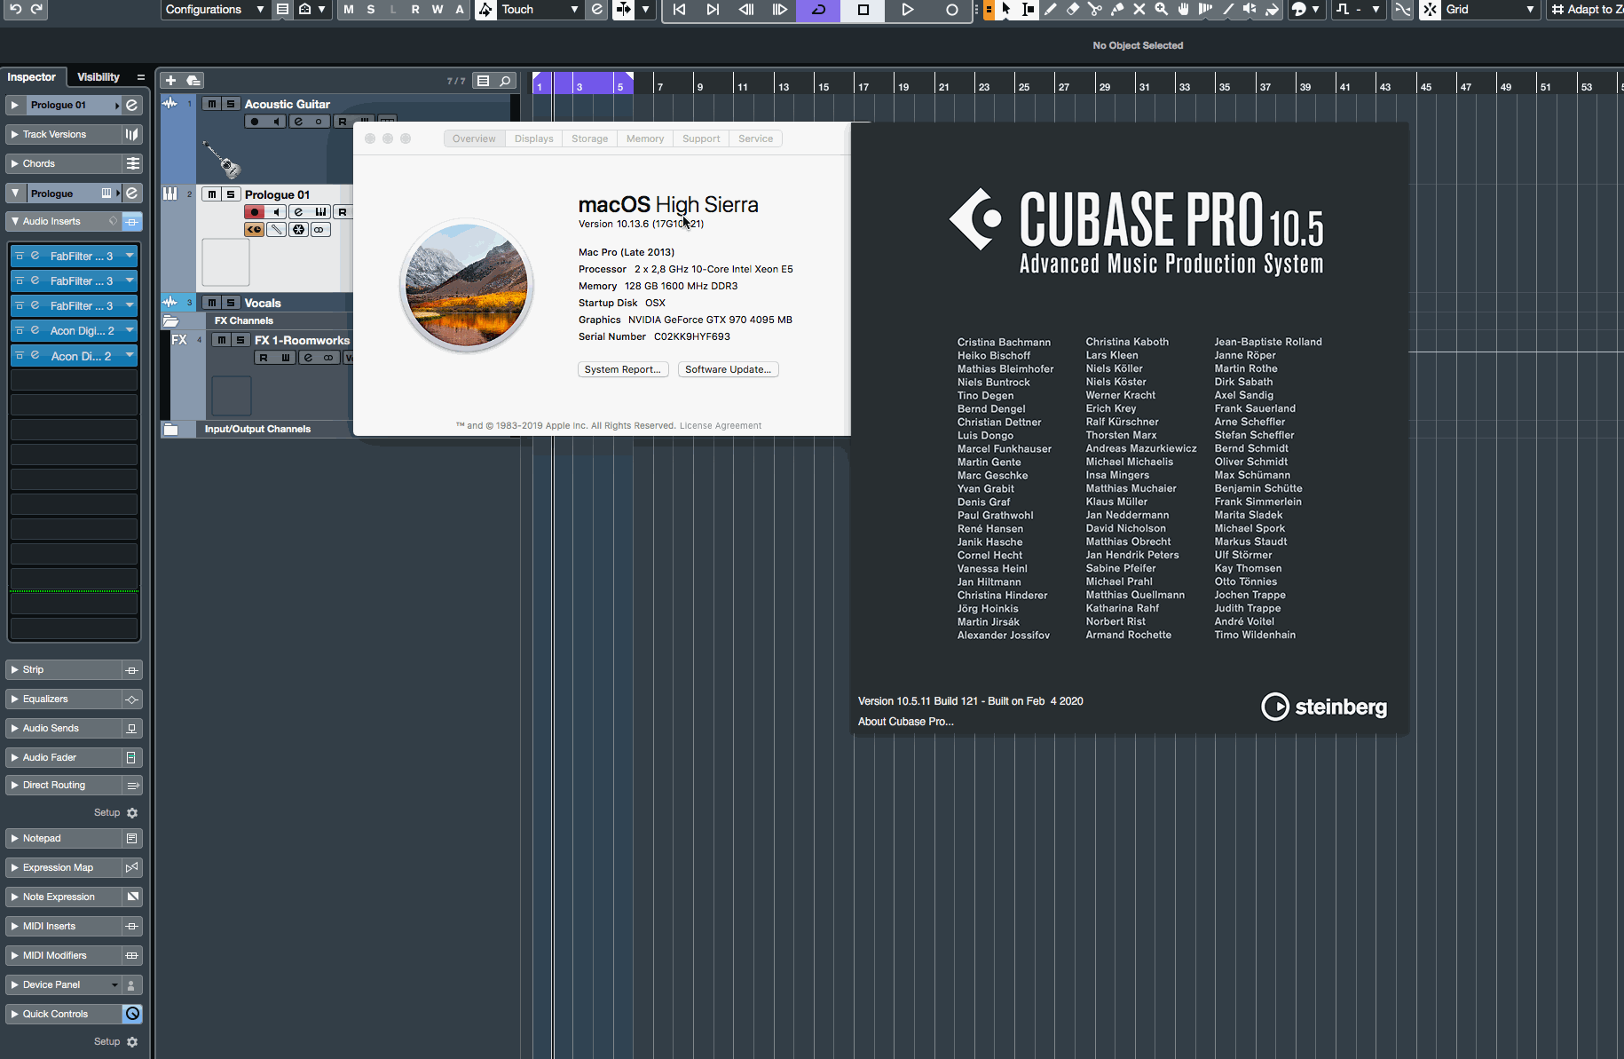Mute the Acoustic Guitar track
1624x1059 pixels.
pos(211,104)
